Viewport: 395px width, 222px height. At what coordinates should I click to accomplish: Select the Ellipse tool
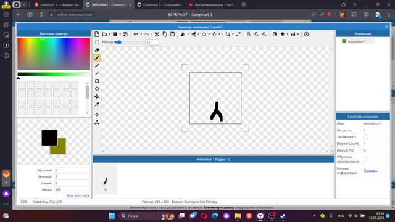click(x=97, y=89)
